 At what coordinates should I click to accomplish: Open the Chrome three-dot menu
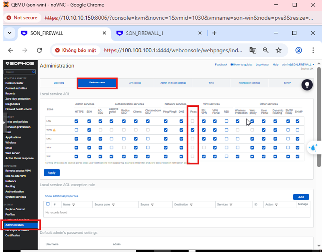coord(313,50)
